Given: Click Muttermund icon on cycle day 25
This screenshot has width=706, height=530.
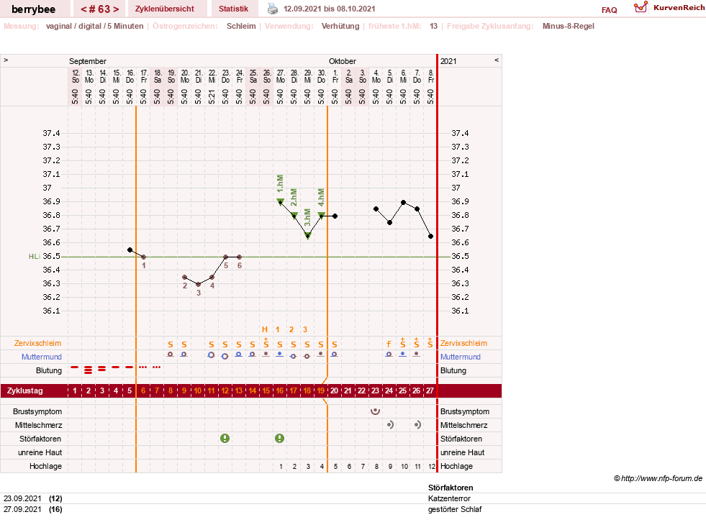Looking at the screenshot, I should coord(402,355).
